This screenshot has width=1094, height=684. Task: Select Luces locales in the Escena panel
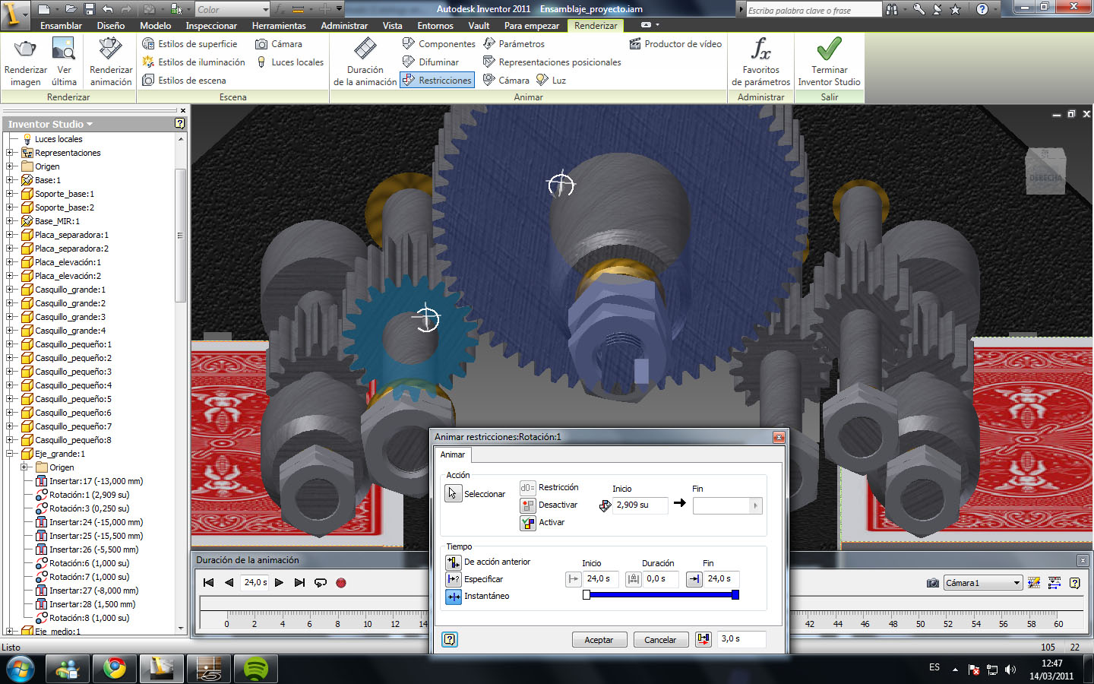[290, 62]
